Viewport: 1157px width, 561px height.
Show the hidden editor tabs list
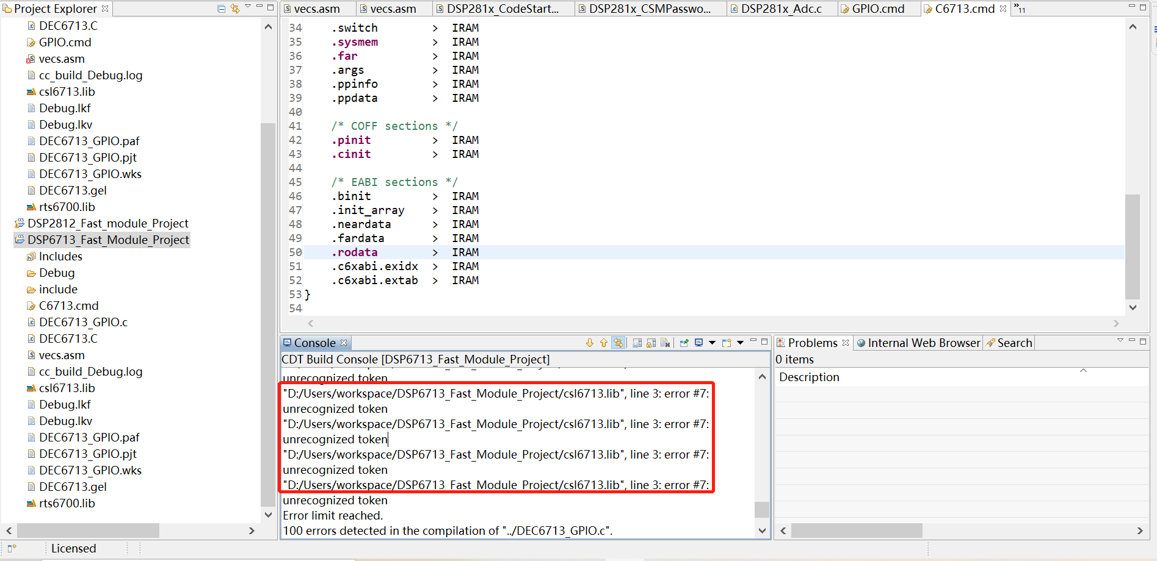[x=1020, y=9]
